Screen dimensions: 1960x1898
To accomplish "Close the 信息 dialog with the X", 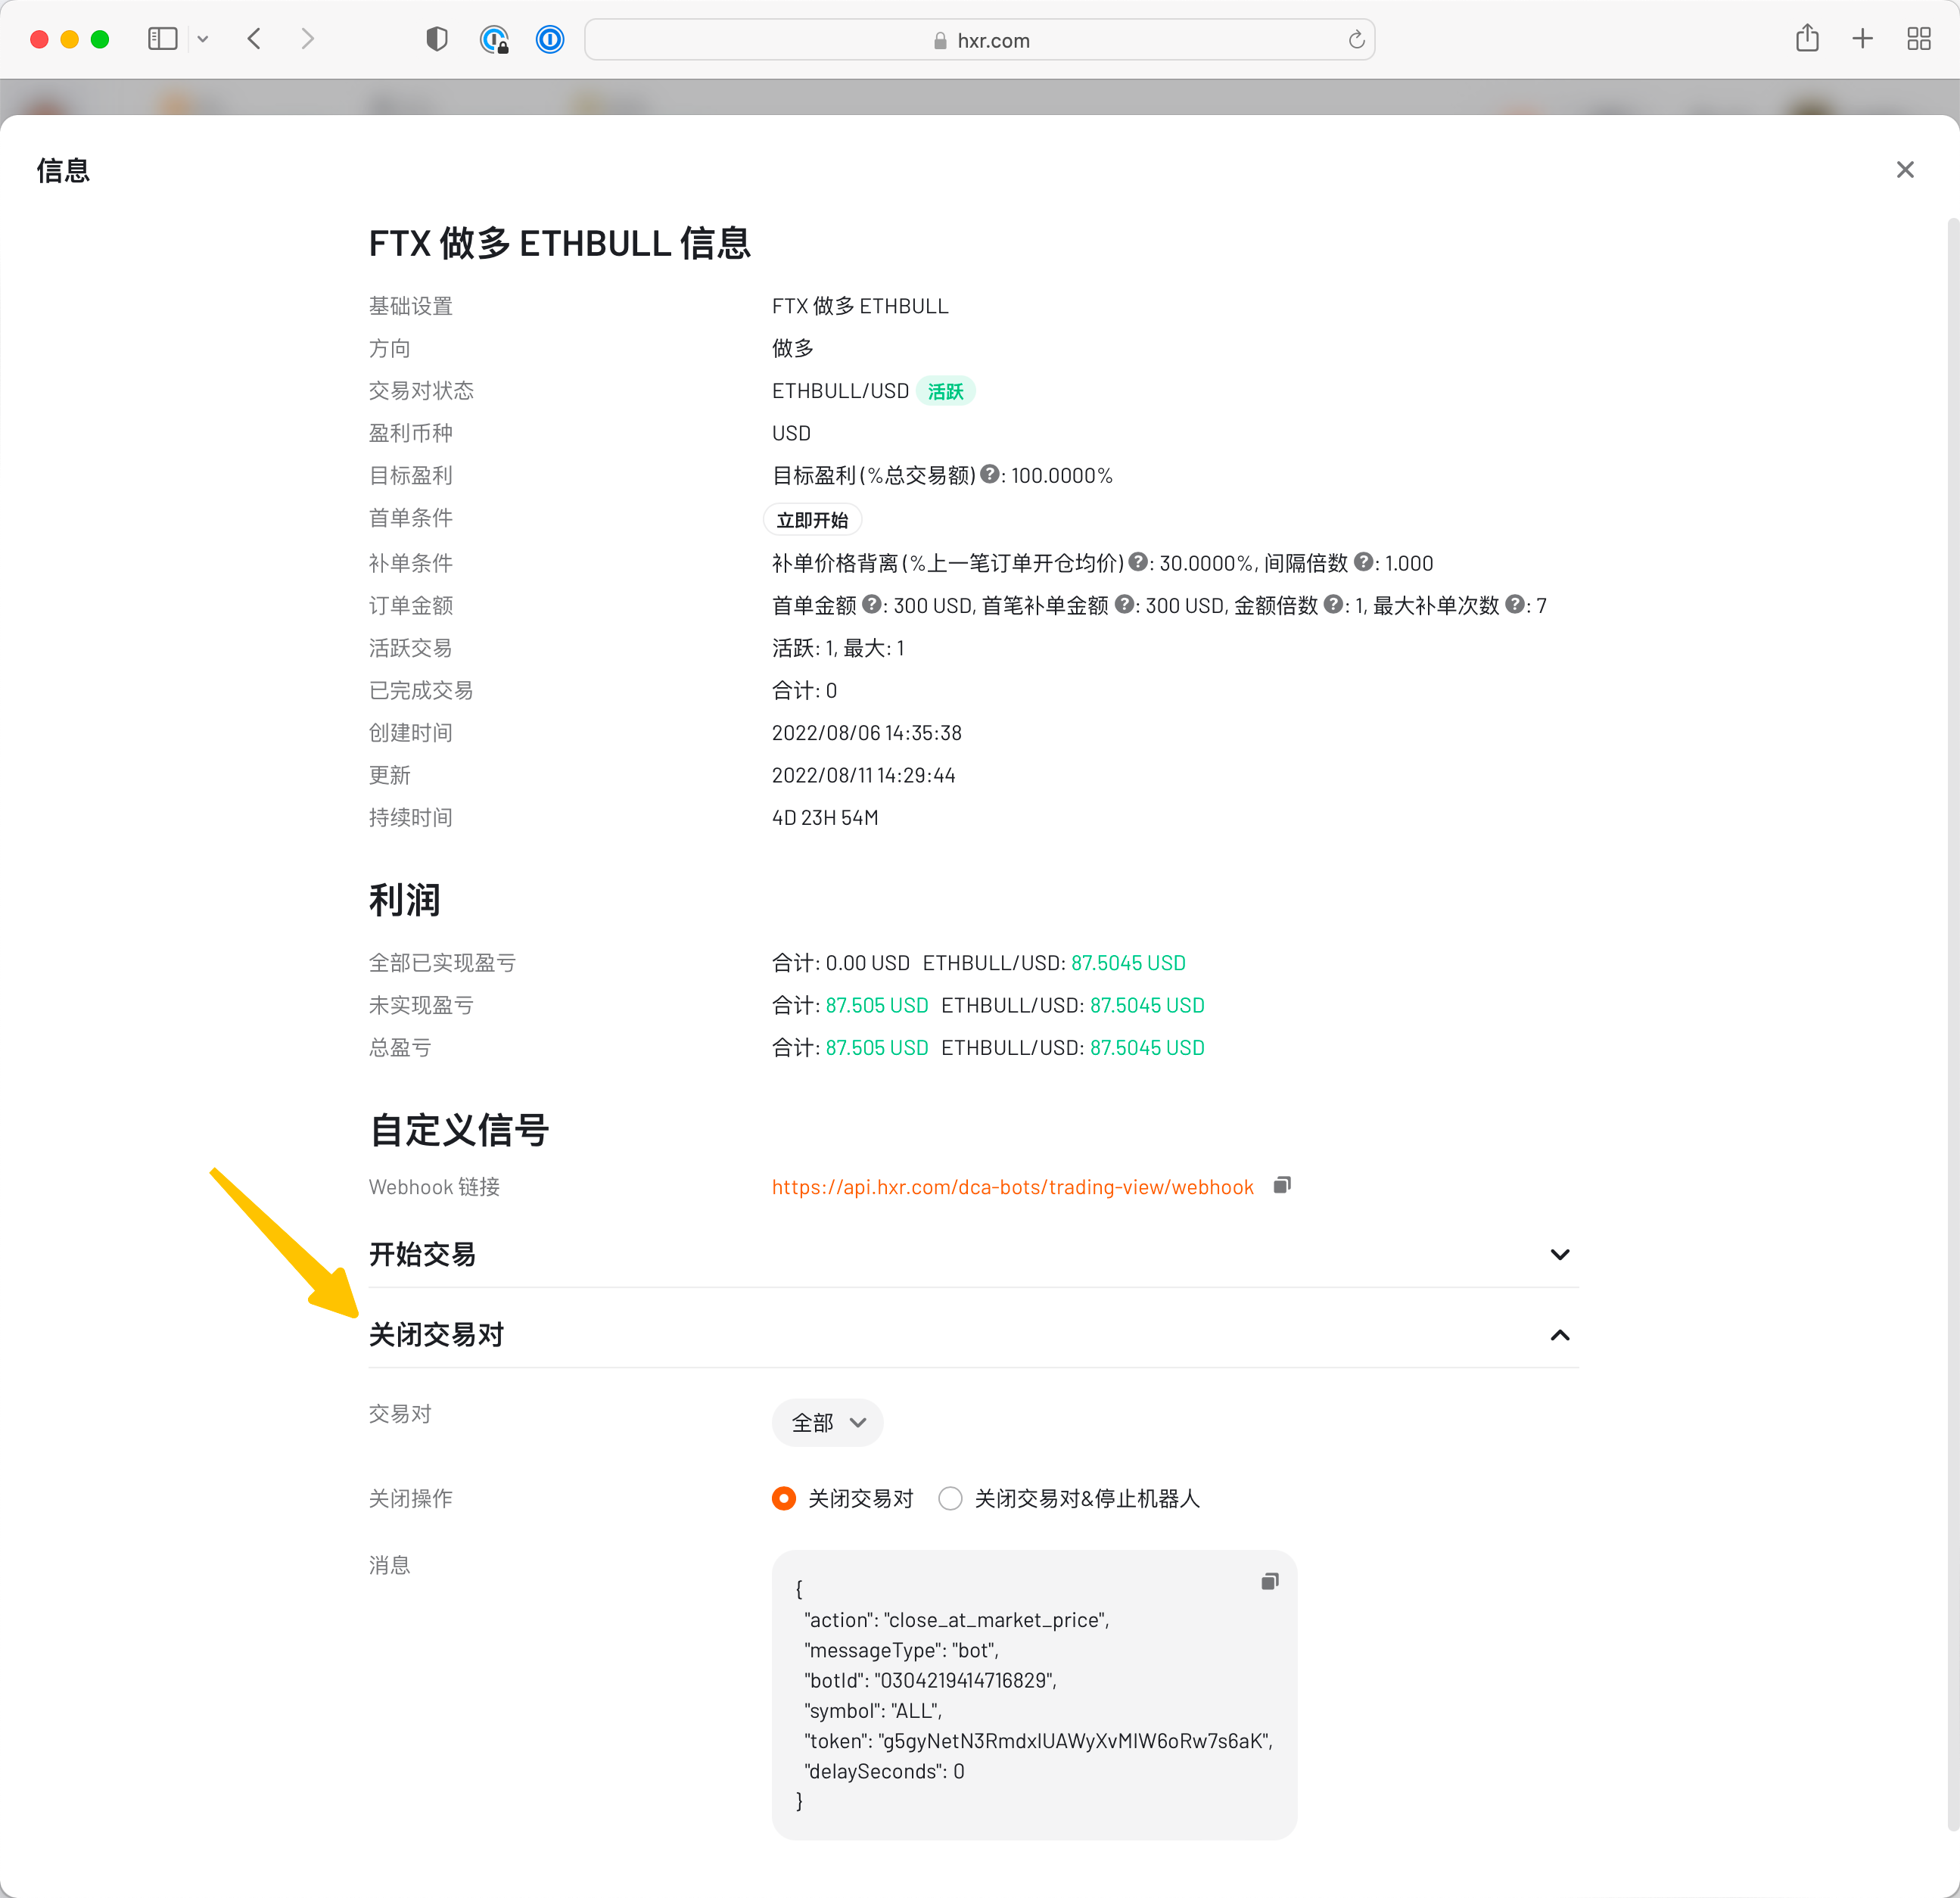I will pos(1904,170).
